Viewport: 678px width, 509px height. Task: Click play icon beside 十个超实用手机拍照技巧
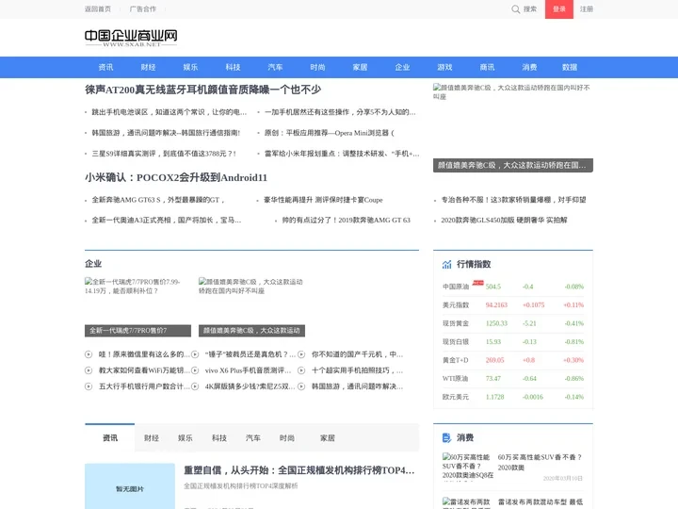point(301,370)
